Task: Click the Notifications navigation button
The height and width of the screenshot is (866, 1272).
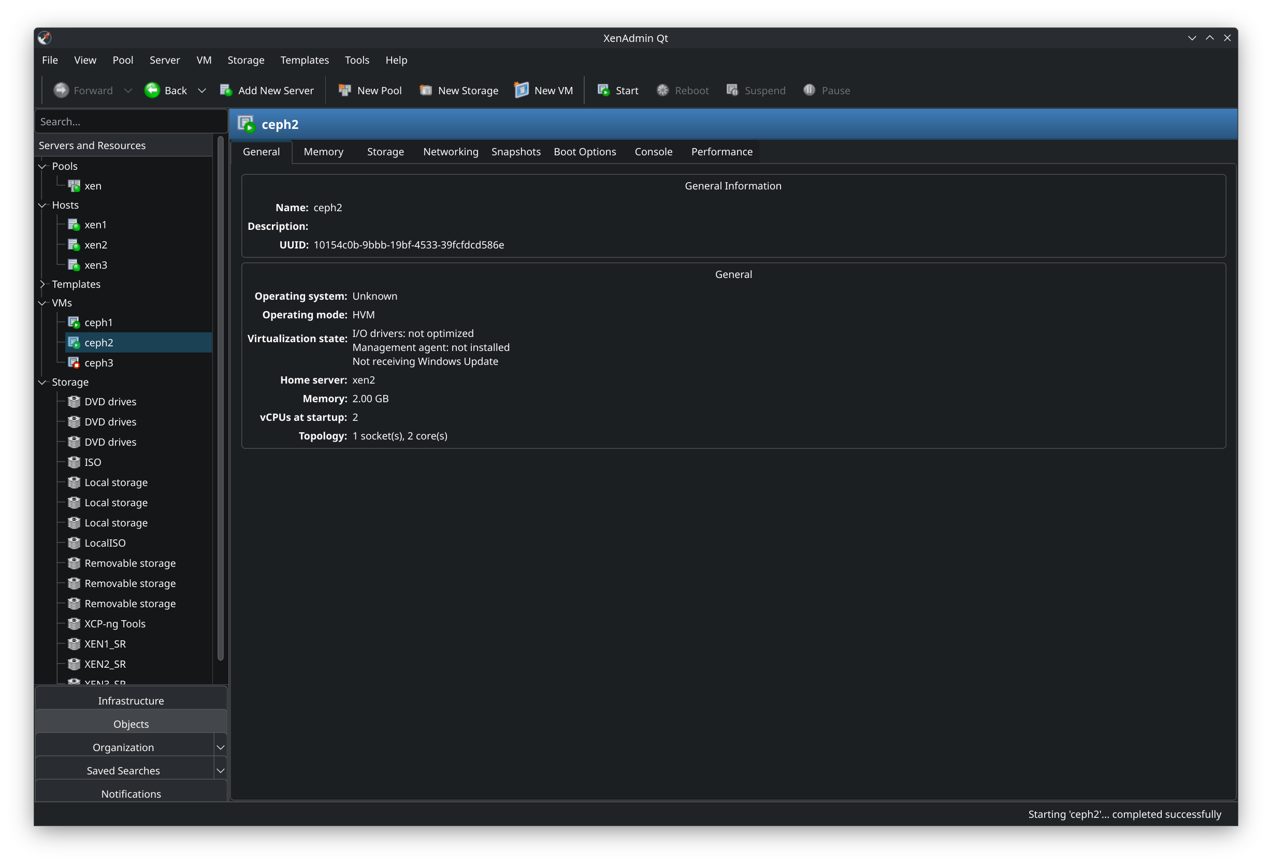Action: pyautogui.click(x=131, y=794)
